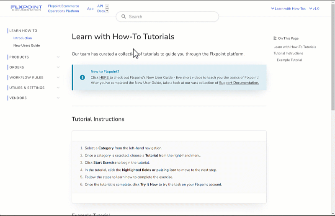335x216 pixels.
Task: Expand the Vendors section chevron
Action: pyautogui.click(x=58, y=98)
